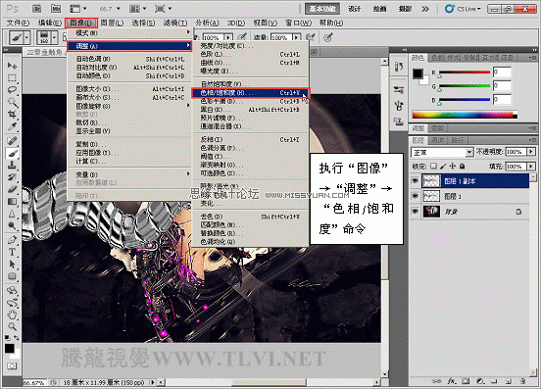Toggle lock image pixels brush icon
Image resolution: width=541 pixels, height=389 pixels.
coord(443,167)
